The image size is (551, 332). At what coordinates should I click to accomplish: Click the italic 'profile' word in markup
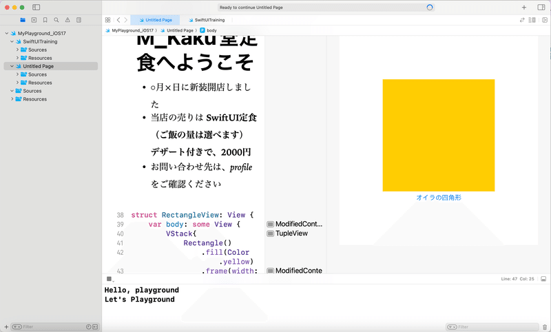coord(241,167)
